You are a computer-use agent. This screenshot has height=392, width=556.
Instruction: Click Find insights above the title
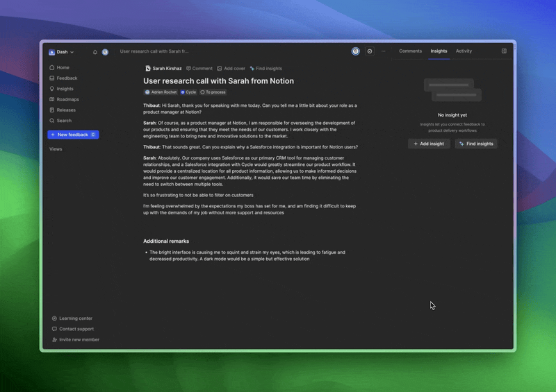click(266, 69)
